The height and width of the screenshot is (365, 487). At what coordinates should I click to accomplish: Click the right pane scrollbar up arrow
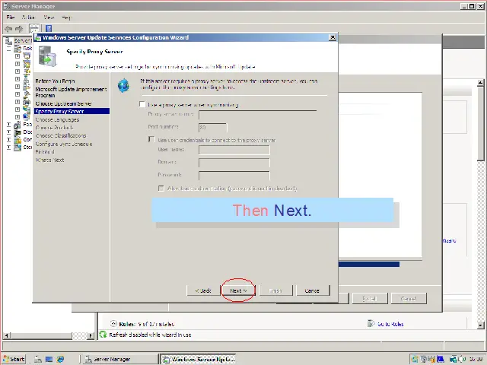(x=480, y=83)
